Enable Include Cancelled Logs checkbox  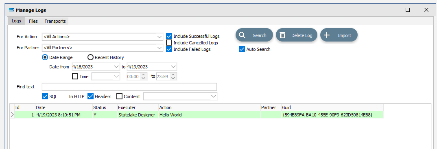click(168, 43)
